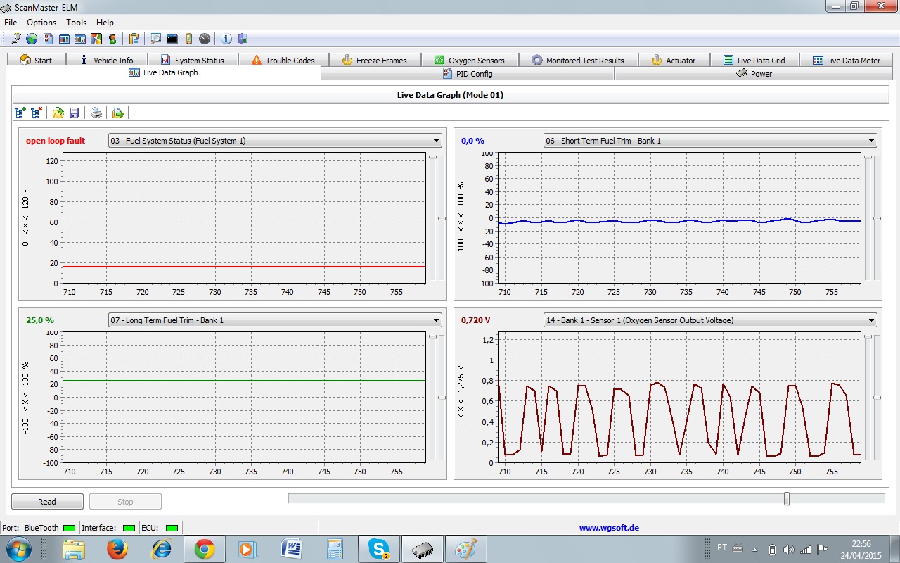900x563 pixels.
Task: Click the add graph tree icon
Action: click(x=20, y=113)
